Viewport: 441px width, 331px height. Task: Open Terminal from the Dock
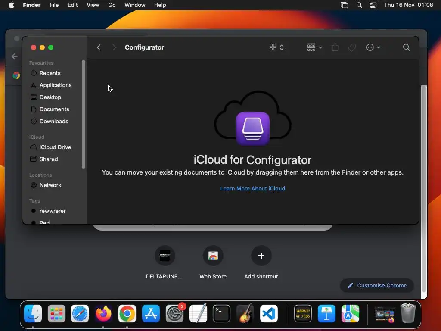click(222, 314)
